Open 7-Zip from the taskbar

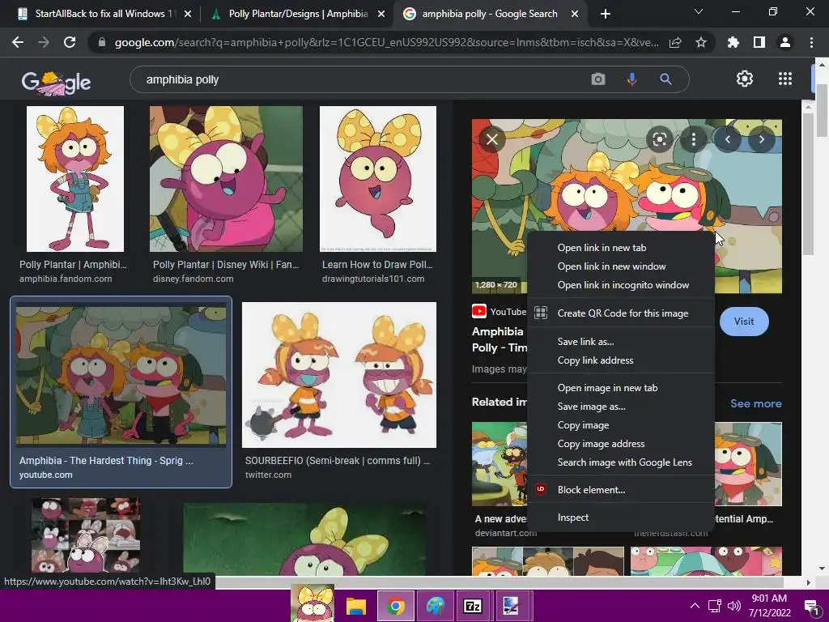(x=472, y=606)
